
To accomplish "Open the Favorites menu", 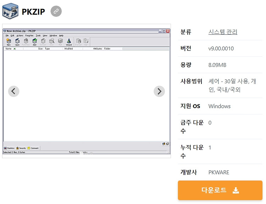I will [29, 35].
